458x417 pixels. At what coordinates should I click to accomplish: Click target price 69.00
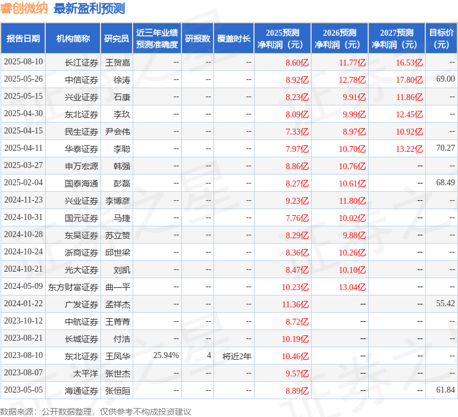coord(446,79)
